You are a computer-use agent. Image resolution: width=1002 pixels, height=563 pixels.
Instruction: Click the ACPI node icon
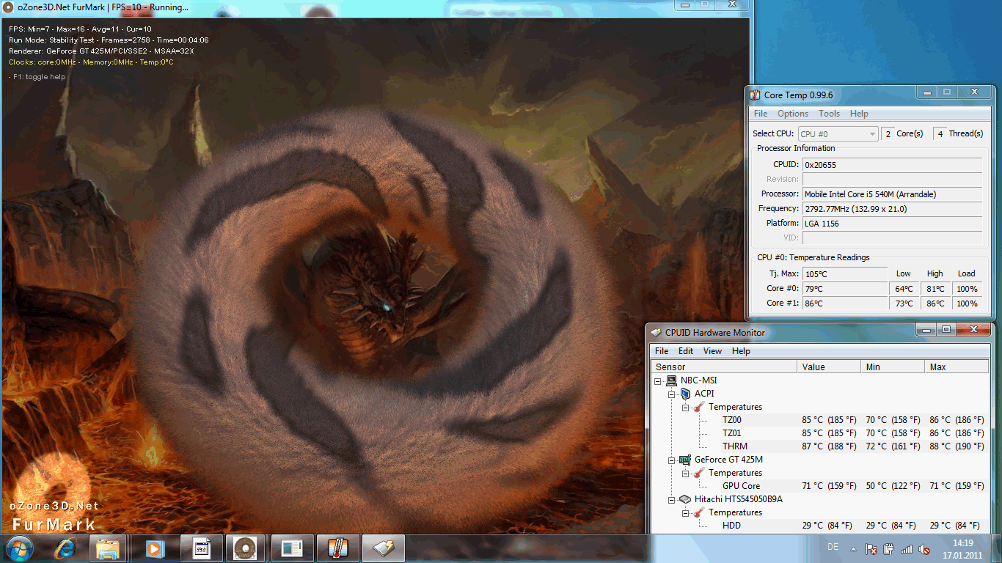(x=685, y=394)
